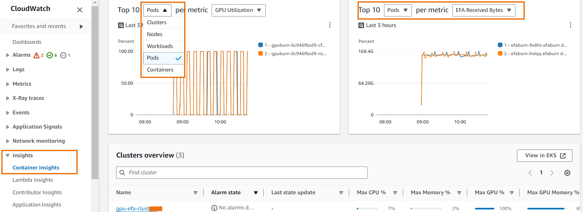
Task: Choose Clusters from resource dropdown
Action: (164, 22)
